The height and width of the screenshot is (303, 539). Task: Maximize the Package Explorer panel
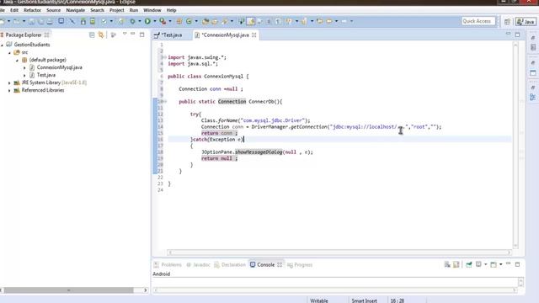(141, 35)
